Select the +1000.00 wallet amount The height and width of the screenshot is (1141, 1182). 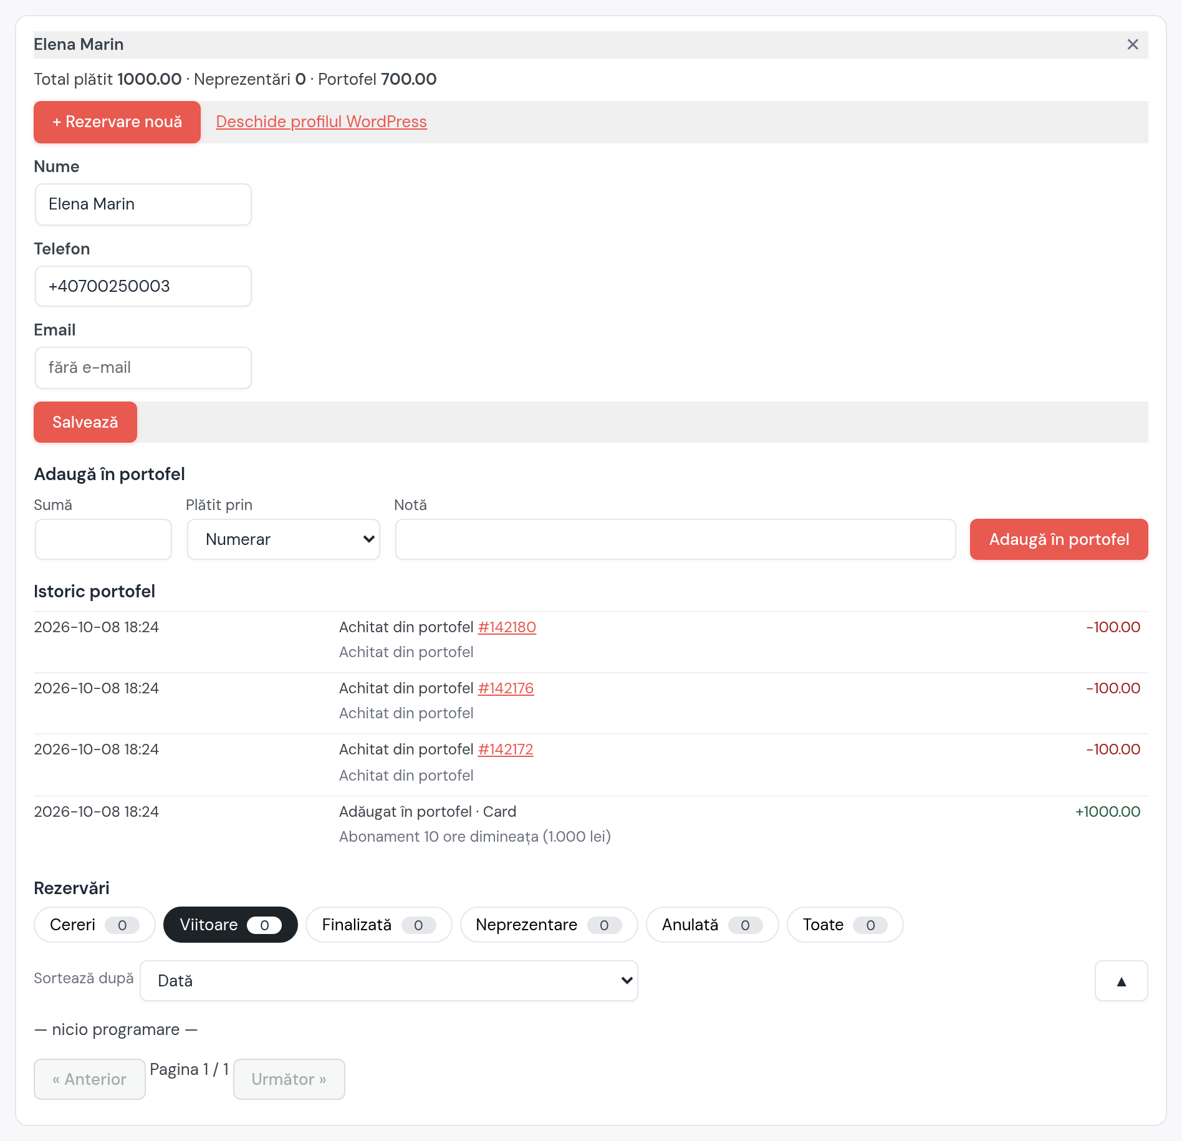click(x=1108, y=812)
